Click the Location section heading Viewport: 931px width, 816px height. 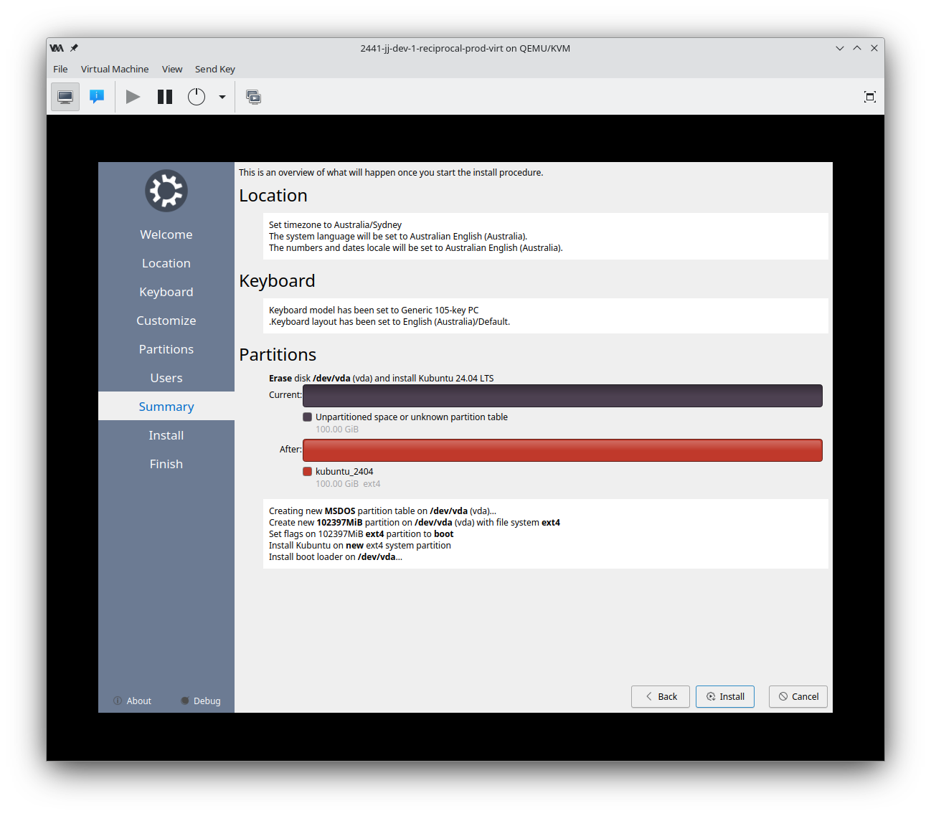click(x=273, y=196)
